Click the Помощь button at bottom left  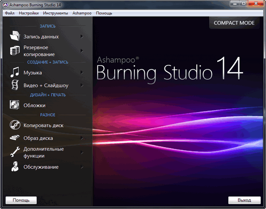coord(21,200)
